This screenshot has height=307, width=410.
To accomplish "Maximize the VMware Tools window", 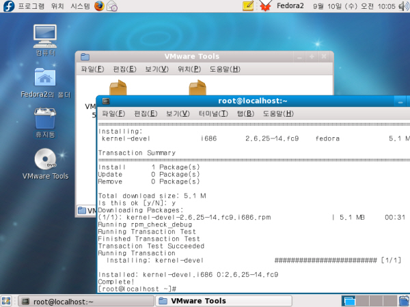I will point(312,57).
